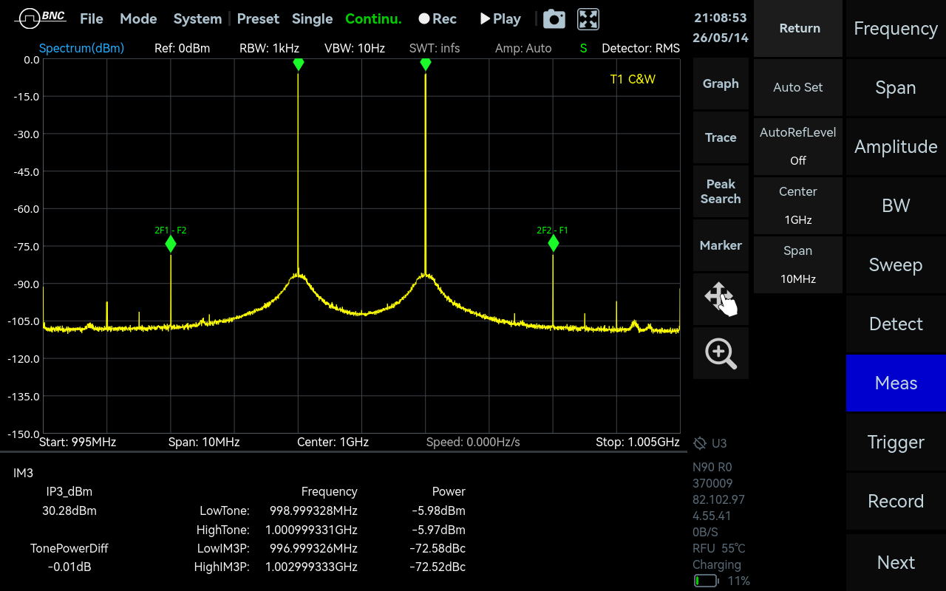Click the HighIM3P power -72.52dBc
Viewport: 946px width, 591px height.
click(x=438, y=567)
